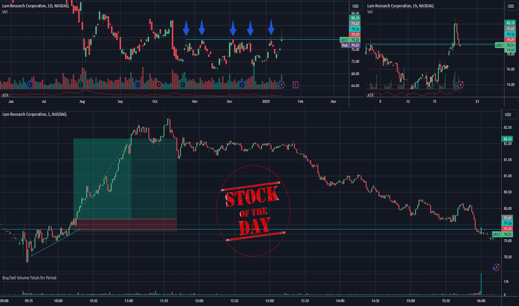Image resolution: width=519 pixels, height=306 pixels.
Task: Click the green 82.15 price tag on 1-minute chart
Action: coord(507,139)
